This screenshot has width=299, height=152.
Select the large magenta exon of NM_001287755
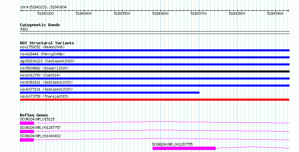click(x=184, y=148)
